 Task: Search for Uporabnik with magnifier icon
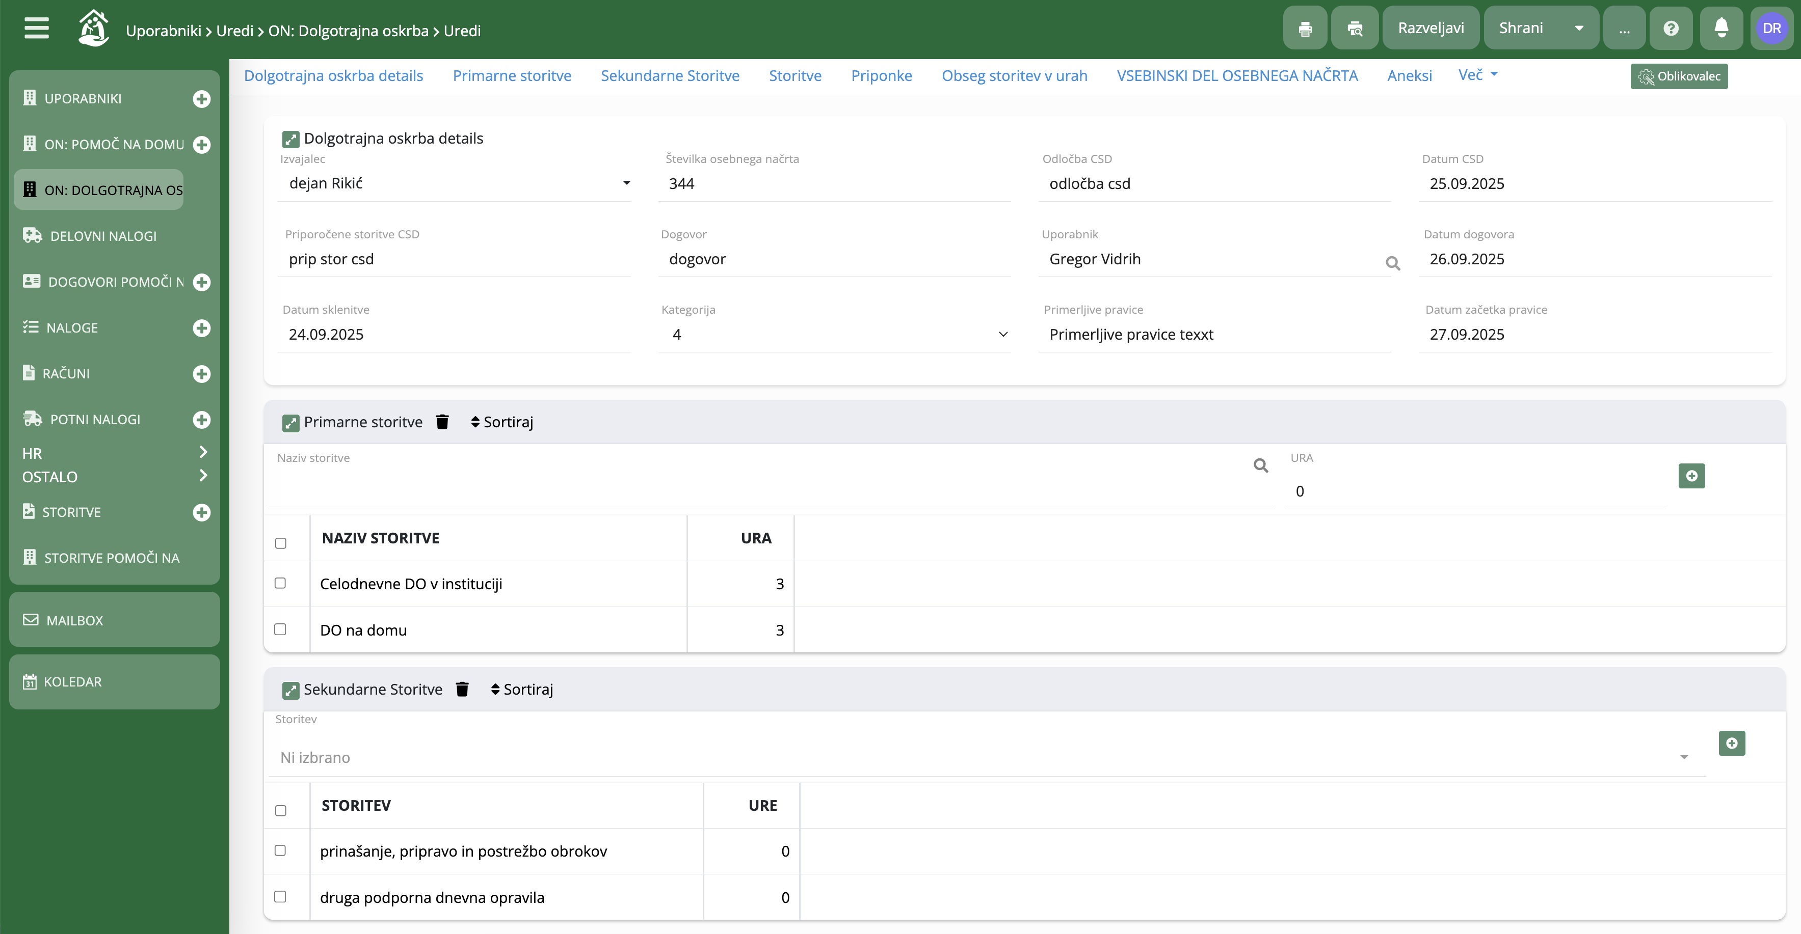point(1393,263)
